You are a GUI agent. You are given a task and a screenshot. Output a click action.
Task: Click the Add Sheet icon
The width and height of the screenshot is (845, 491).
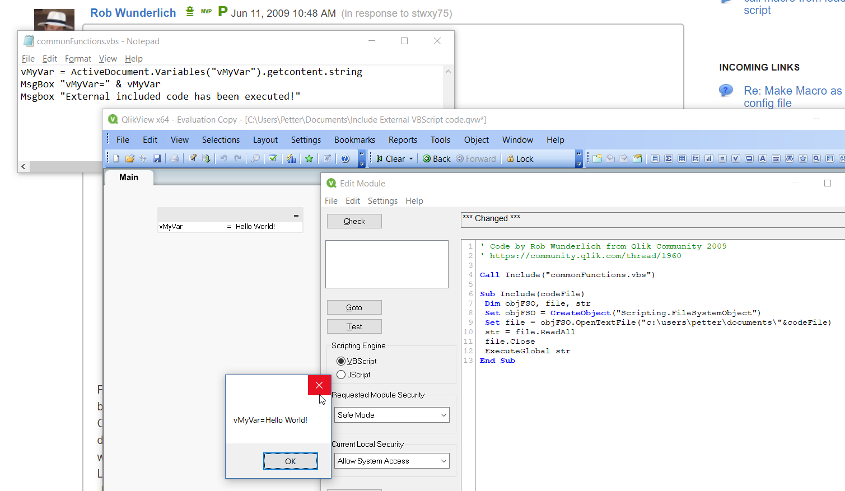click(597, 158)
